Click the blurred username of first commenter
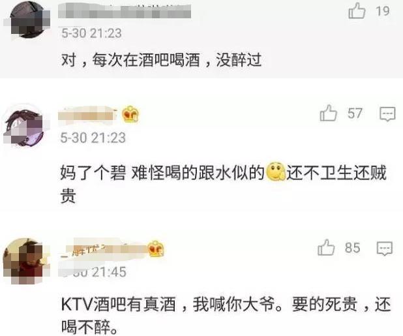 coord(125,11)
